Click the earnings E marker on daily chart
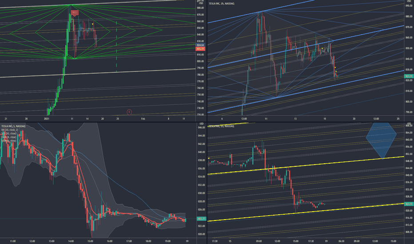The image size is (414, 244). (129, 112)
